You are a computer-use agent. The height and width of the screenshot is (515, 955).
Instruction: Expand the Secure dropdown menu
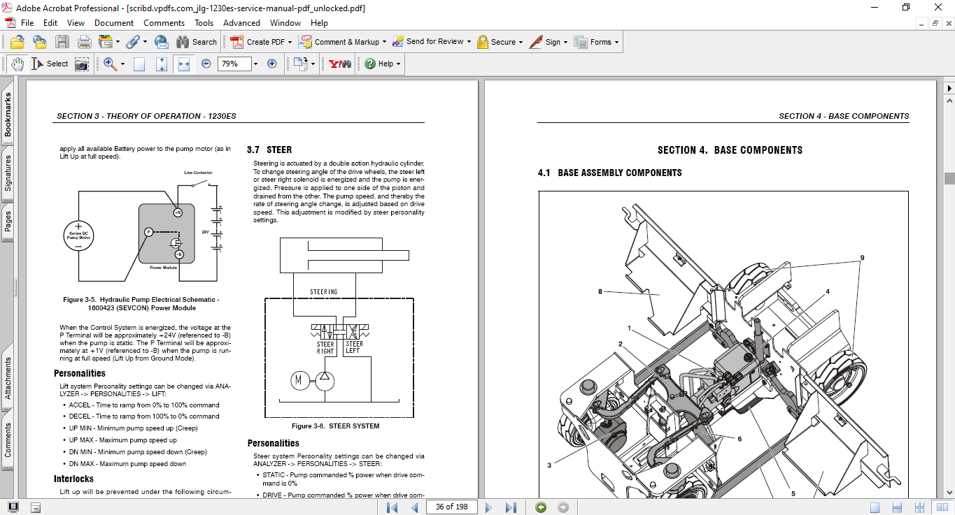pyautogui.click(x=522, y=42)
